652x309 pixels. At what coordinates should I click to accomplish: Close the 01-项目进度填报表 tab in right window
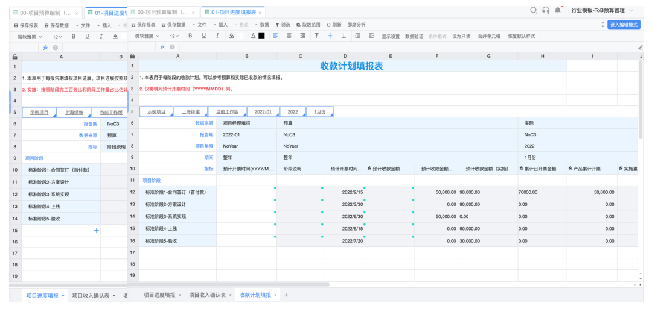260,13
